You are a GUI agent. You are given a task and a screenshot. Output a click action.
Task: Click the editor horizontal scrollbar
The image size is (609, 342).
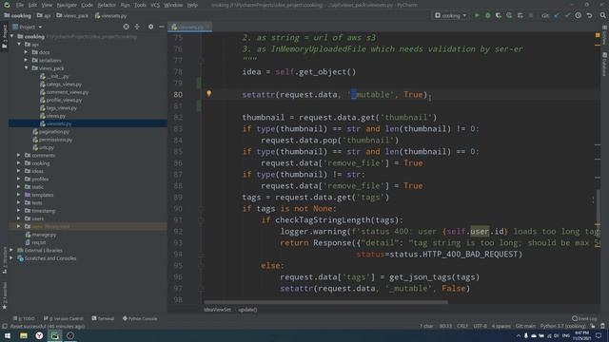click(325, 302)
